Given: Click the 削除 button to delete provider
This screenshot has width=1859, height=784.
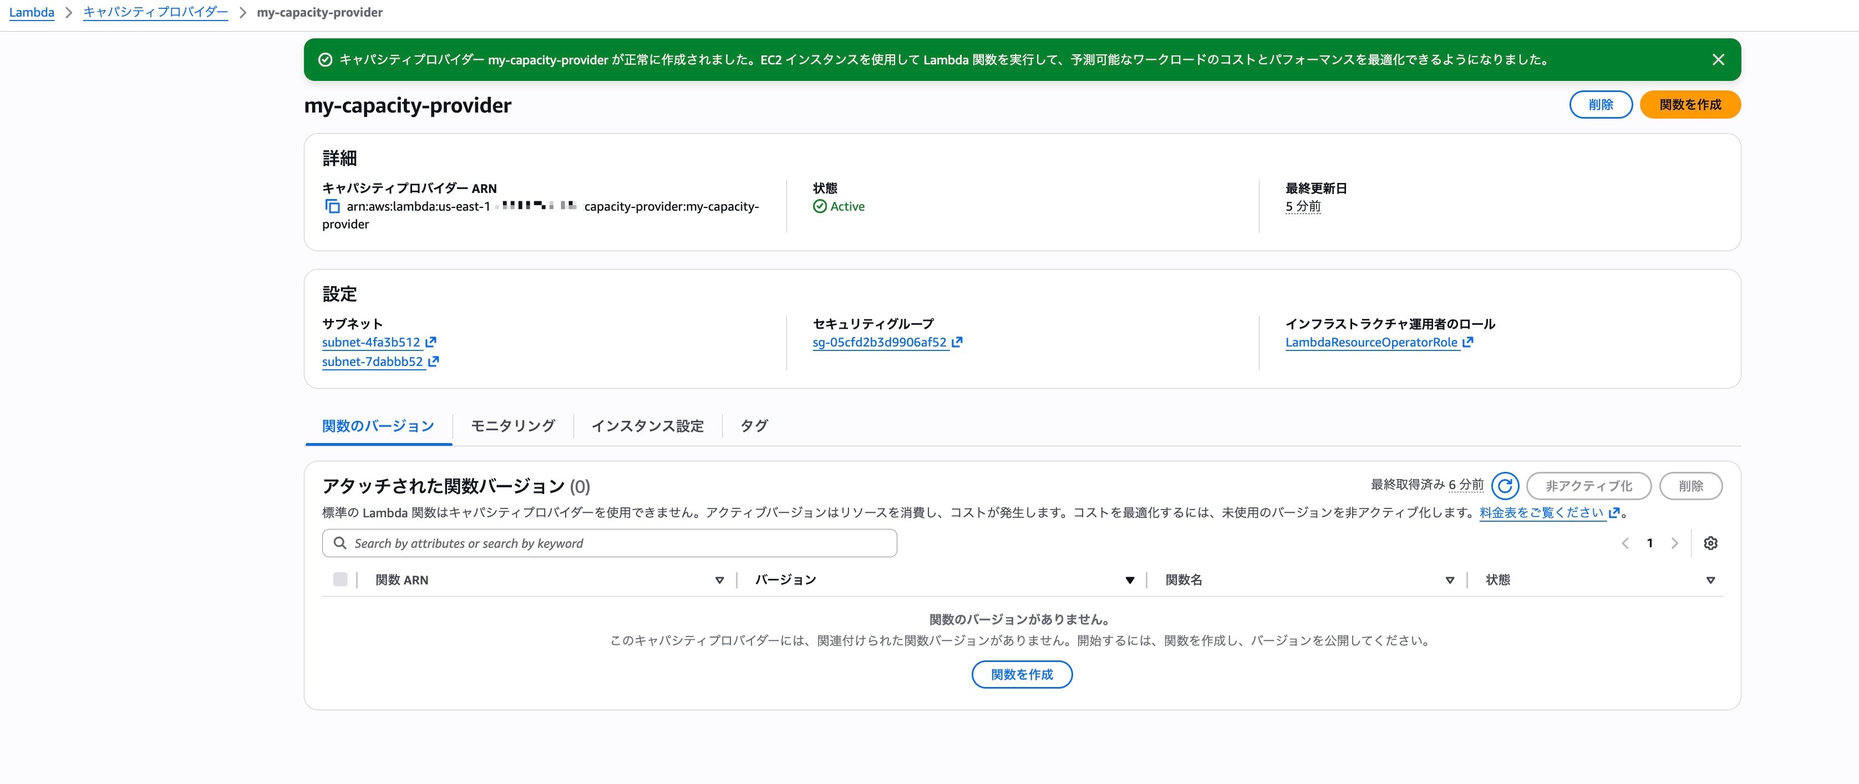Looking at the screenshot, I should click(1601, 104).
